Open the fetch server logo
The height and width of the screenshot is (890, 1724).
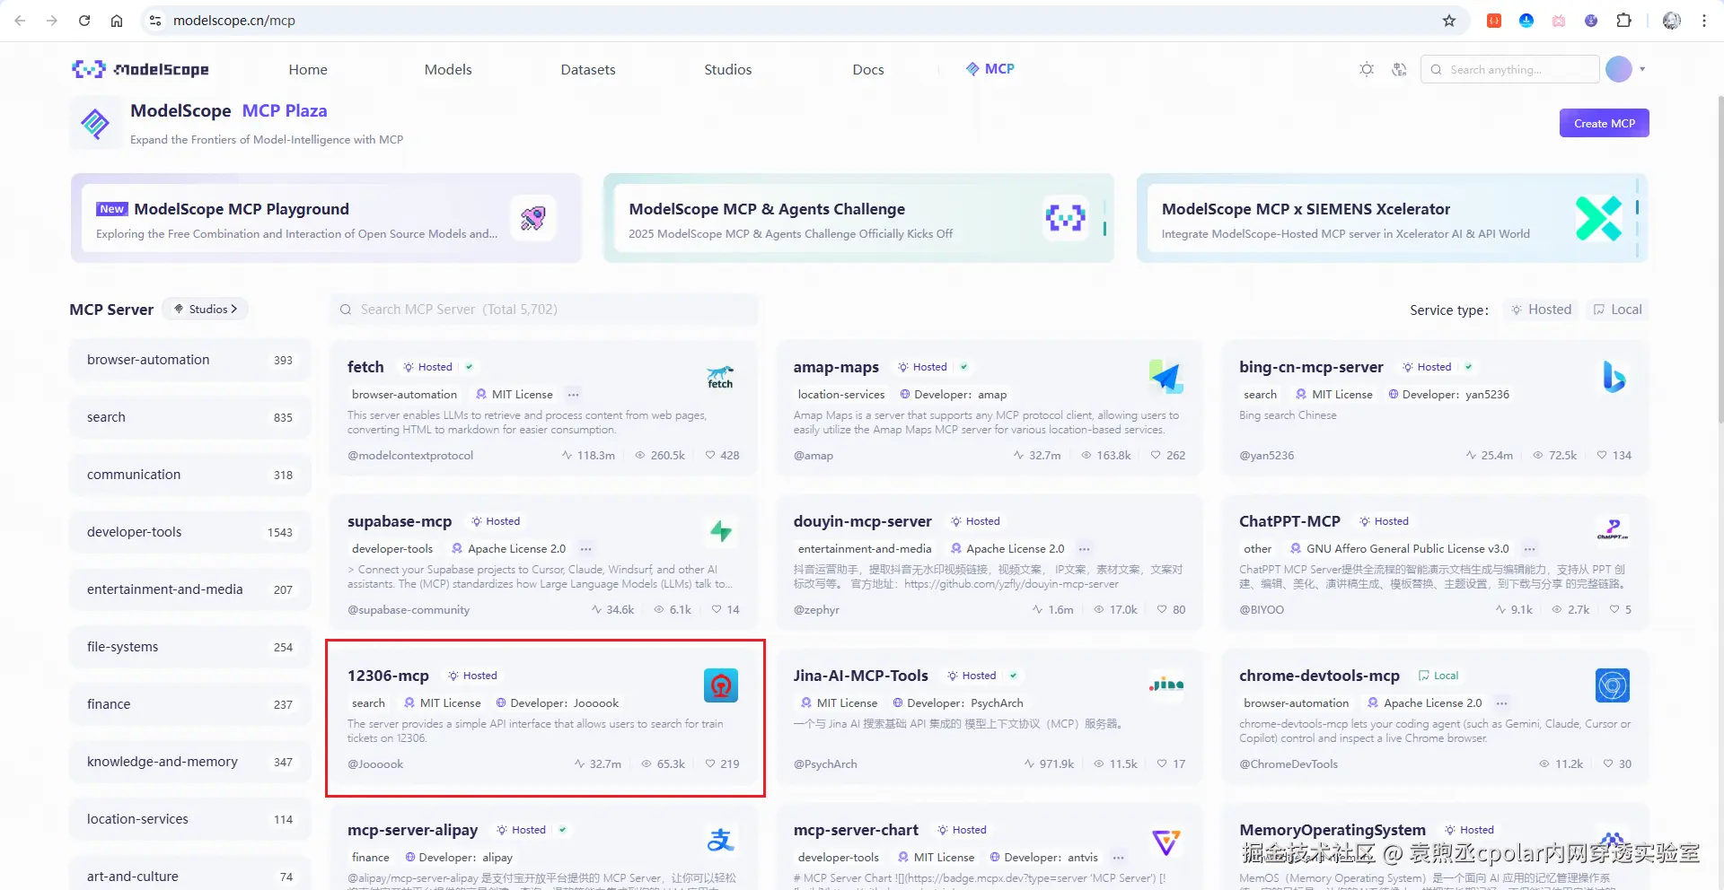[x=720, y=378]
